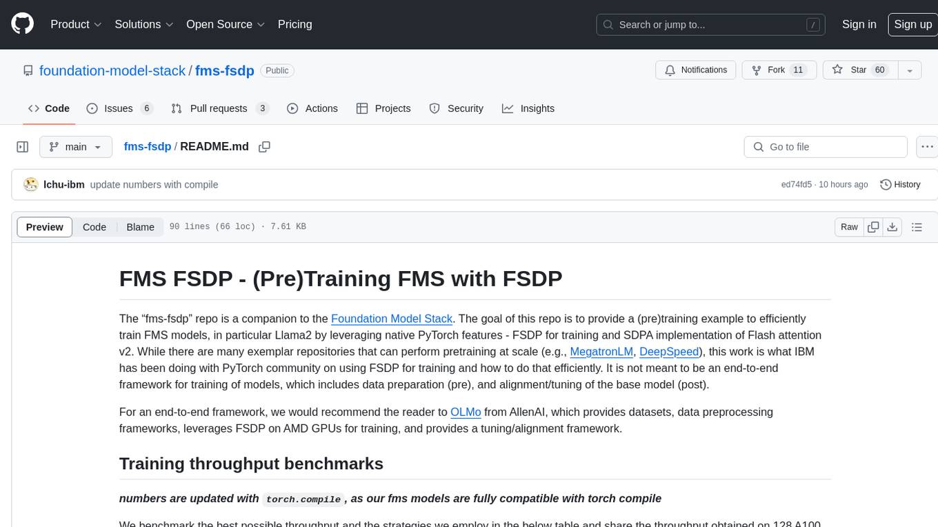Open the main branch selector
The height and width of the screenshot is (527, 938).
pos(75,147)
